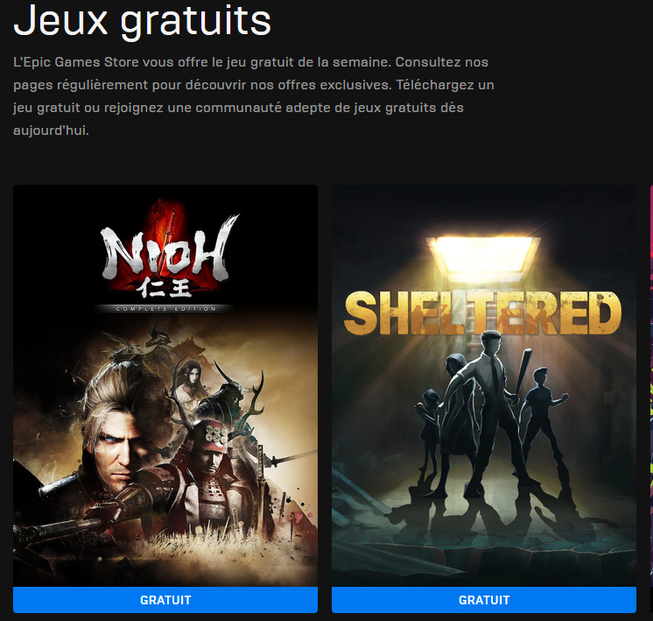
Task: Click the GRATUIT button under Sheltered
Action: pos(484,600)
